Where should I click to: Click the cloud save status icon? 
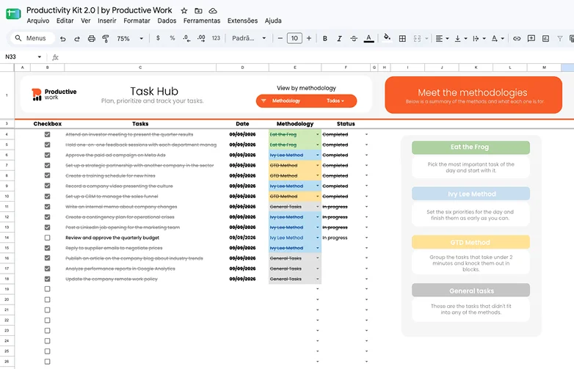[x=212, y=10]
